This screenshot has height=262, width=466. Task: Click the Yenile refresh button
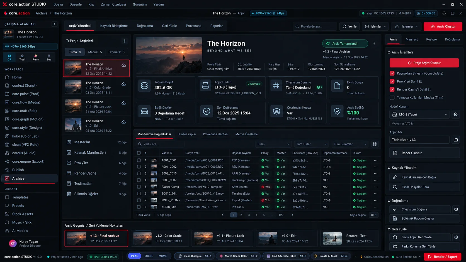pyautogui.click(x=349, y=26)
